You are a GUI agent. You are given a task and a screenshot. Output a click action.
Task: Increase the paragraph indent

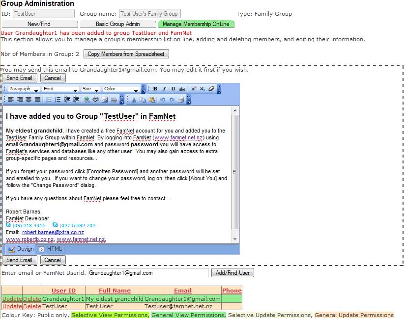(76, 100)
